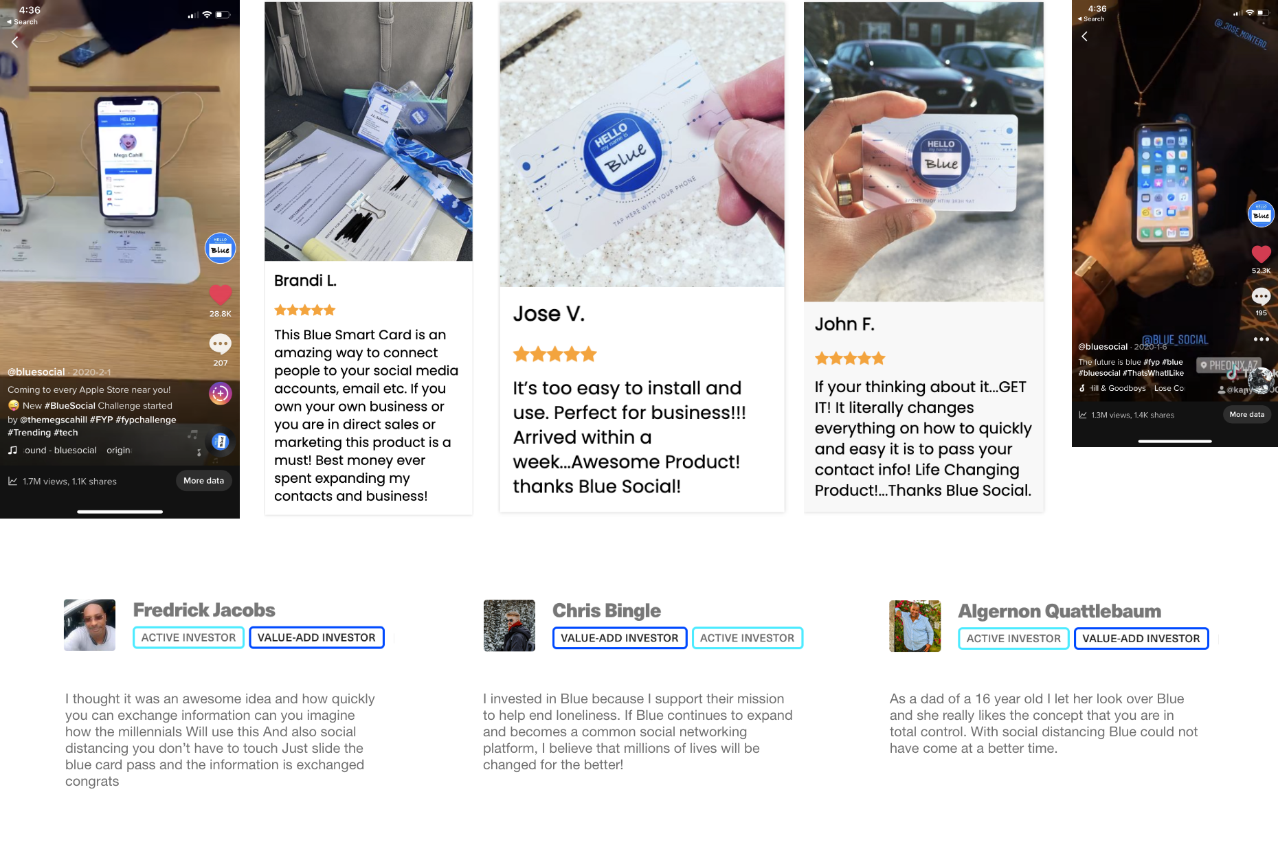Viewport: 1278px width, 862px height.
Task: Open the Blue profile avatar on left video
Action: tap(221, 248)
